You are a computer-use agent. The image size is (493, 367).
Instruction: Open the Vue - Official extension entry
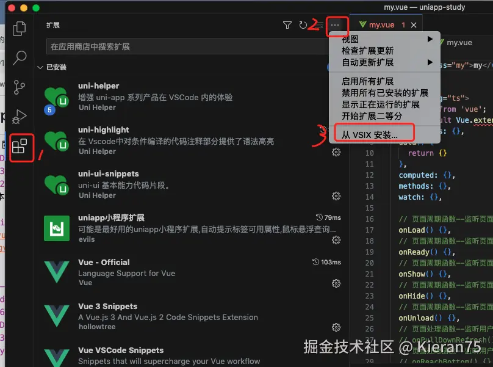pos(192,272)
